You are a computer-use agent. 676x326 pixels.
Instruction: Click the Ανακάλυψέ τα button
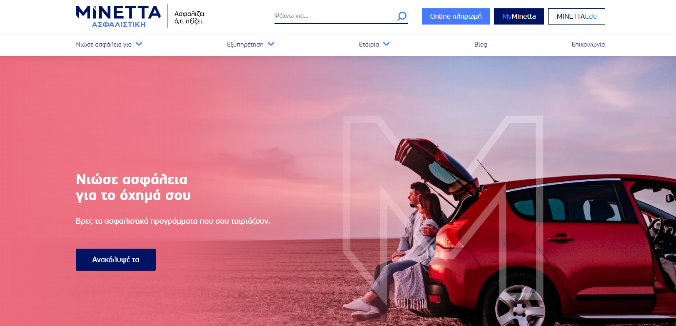[x=116, y=259]
